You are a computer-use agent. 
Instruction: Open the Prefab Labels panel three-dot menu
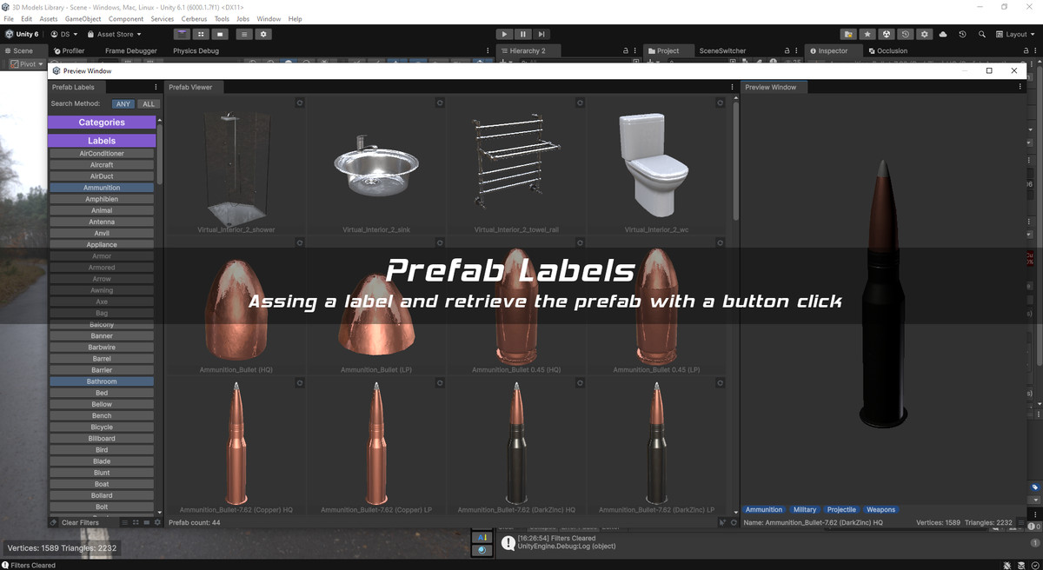click(x=154, y=87)
